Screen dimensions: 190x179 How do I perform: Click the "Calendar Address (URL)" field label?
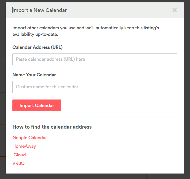[x=37, y=47]
